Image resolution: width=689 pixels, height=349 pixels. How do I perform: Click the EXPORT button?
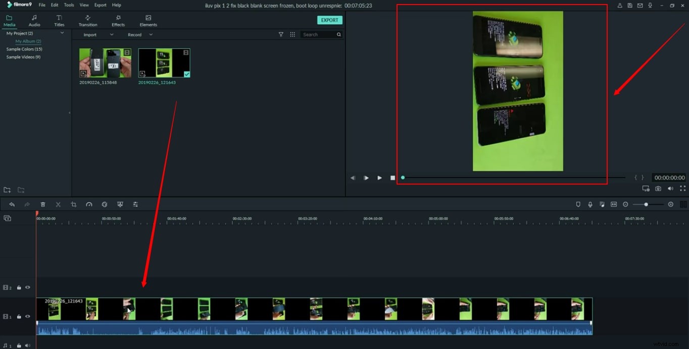[x=329, y=20]
